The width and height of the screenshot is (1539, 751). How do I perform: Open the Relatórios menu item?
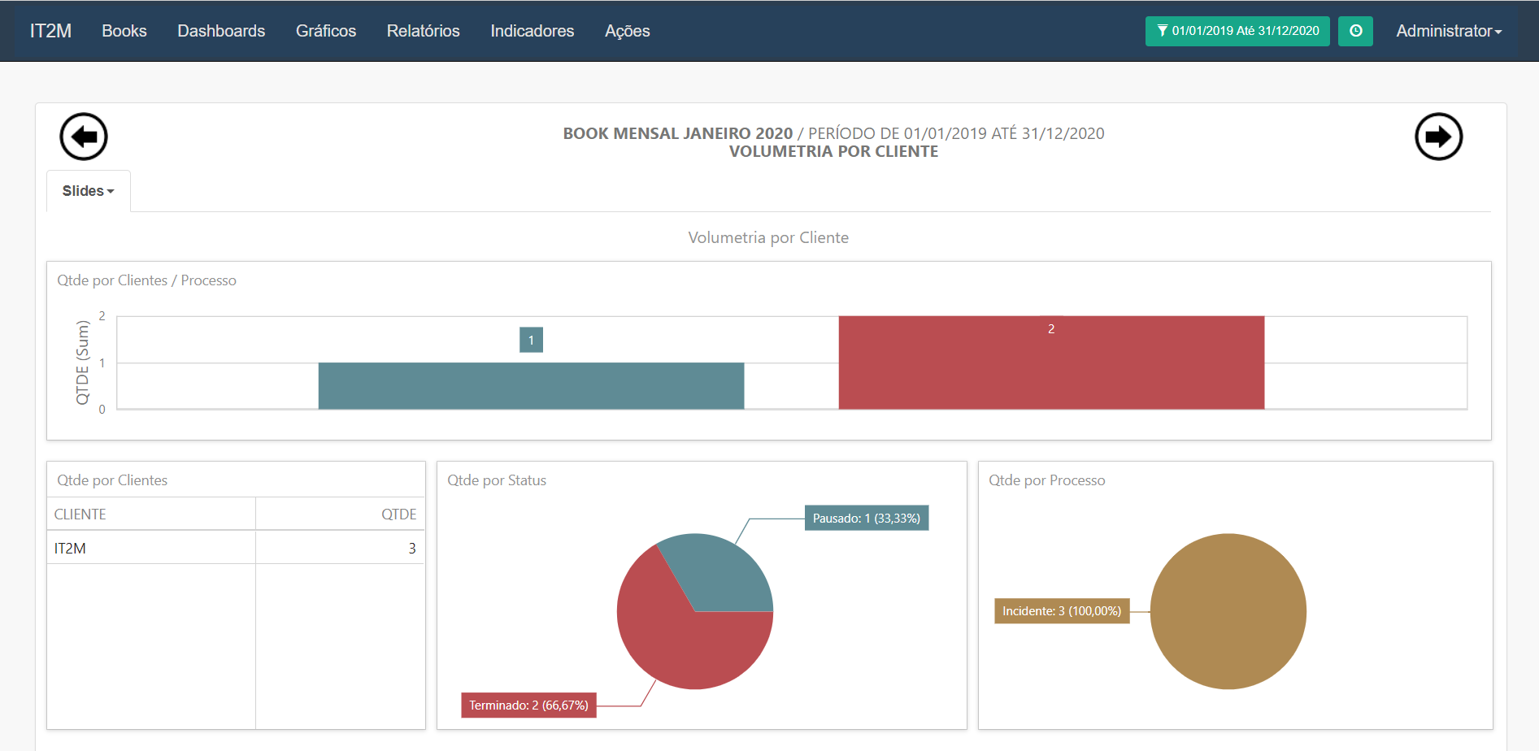423,31
